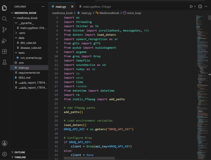Open editor more actions ellipsis
Viewport: 211px width, 160px height.
[206, 6]
